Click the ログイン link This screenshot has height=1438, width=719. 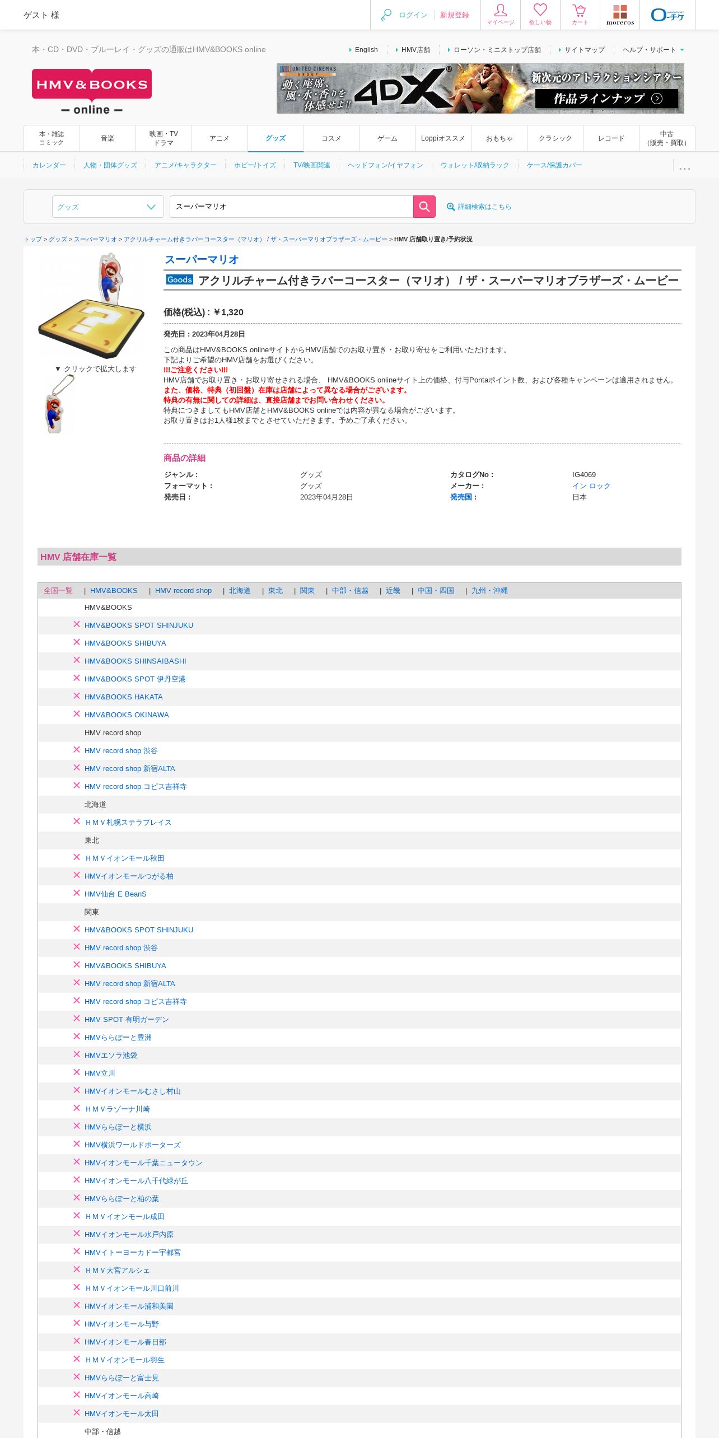(x=413, y=15)
